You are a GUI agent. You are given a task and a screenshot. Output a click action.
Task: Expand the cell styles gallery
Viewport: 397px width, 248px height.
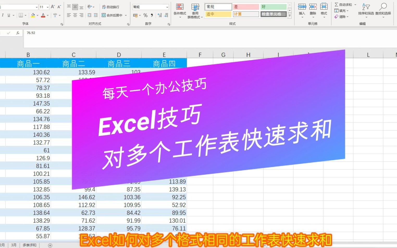pyautogui.click(x=290, y=16)
